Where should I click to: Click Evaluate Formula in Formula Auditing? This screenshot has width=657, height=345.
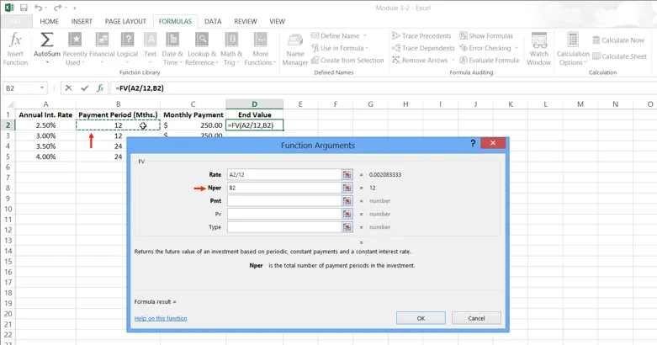(x=489, y=61)
